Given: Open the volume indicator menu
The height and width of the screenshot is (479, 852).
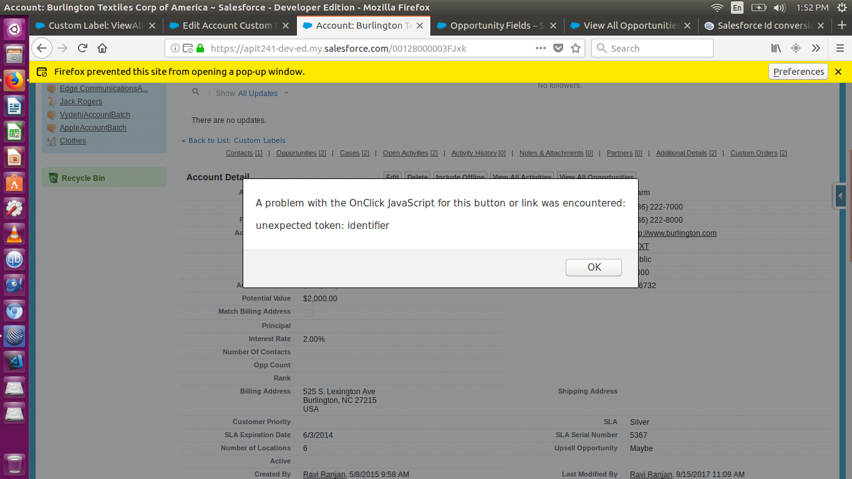Looking at the screenshot, I should (x=779, y=7).
